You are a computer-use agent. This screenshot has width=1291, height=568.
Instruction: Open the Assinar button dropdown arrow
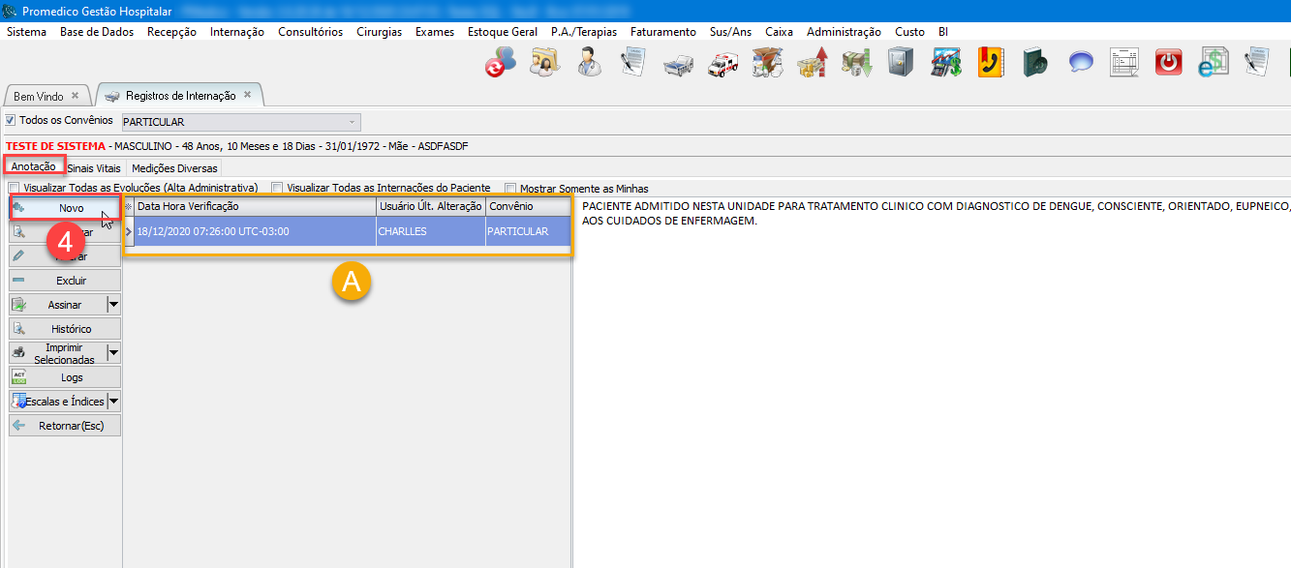coord(113,305)
